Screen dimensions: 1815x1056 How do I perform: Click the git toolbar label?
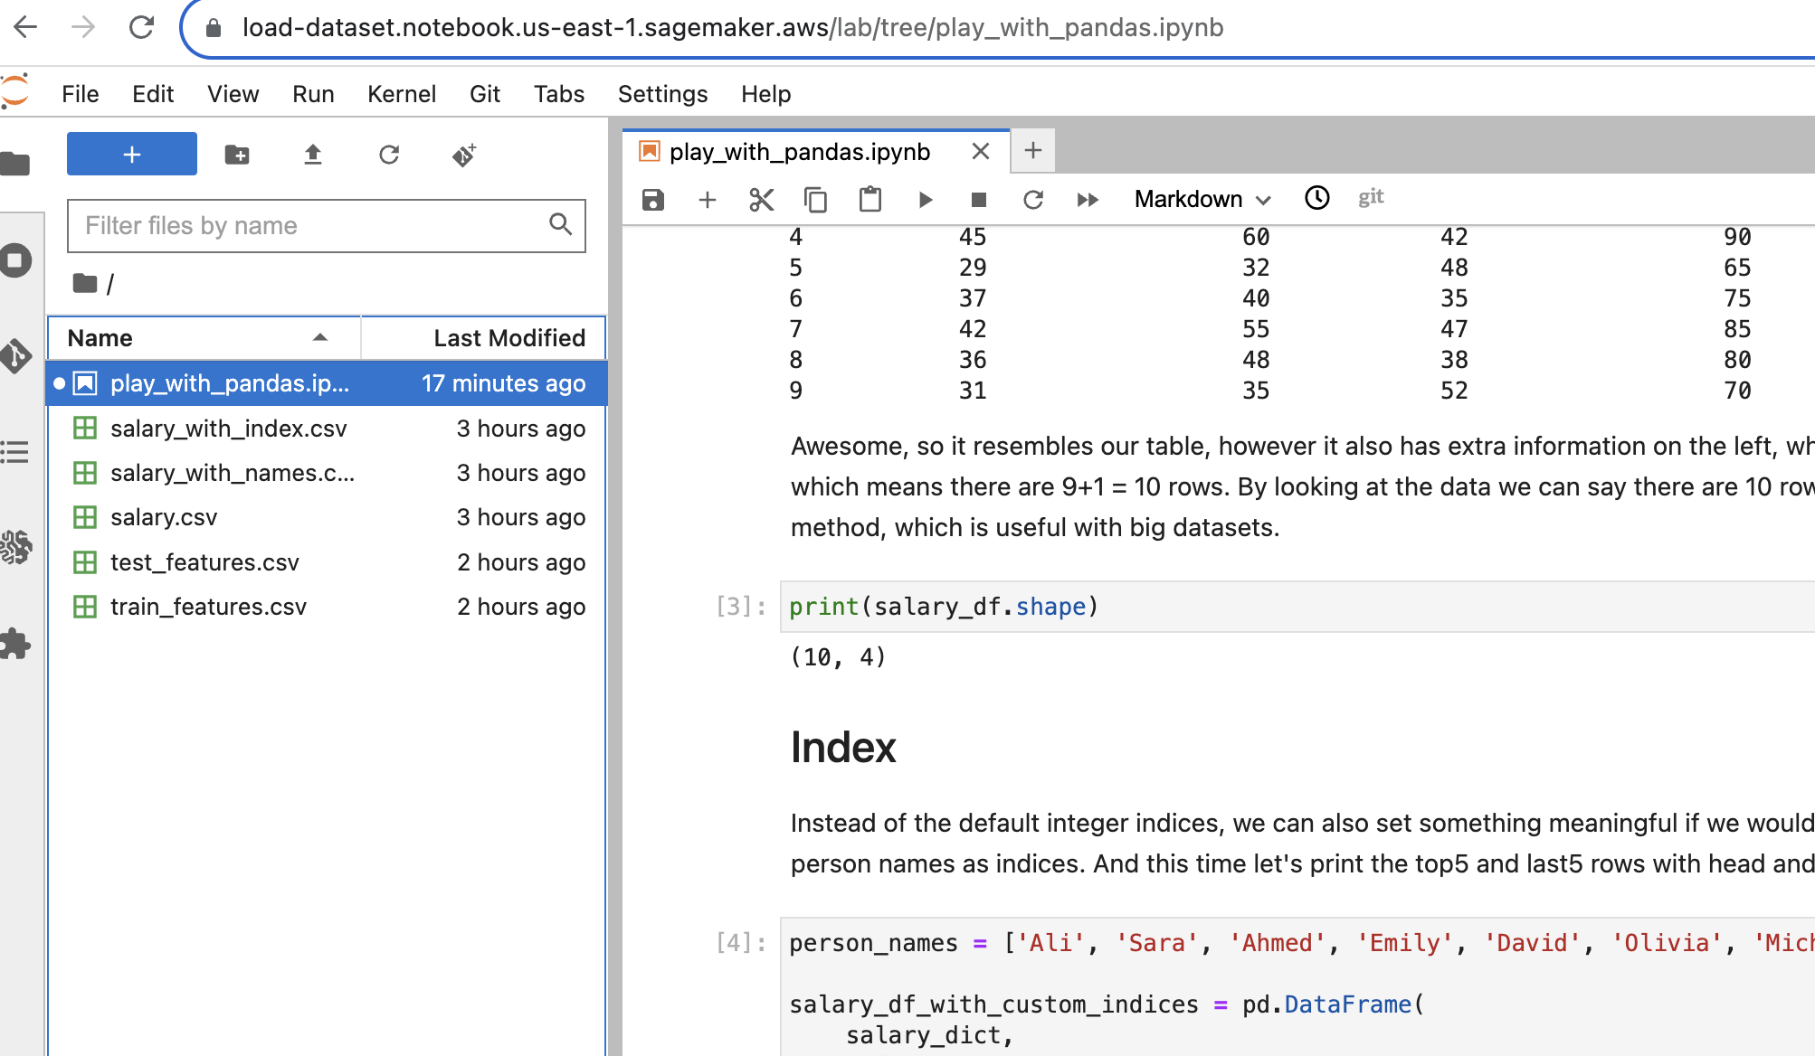tap(1371, 197)
